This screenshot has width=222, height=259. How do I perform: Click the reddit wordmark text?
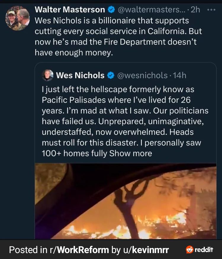[204, 250]
